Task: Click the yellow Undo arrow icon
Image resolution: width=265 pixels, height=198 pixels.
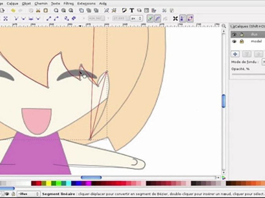Action: point(13,11)
